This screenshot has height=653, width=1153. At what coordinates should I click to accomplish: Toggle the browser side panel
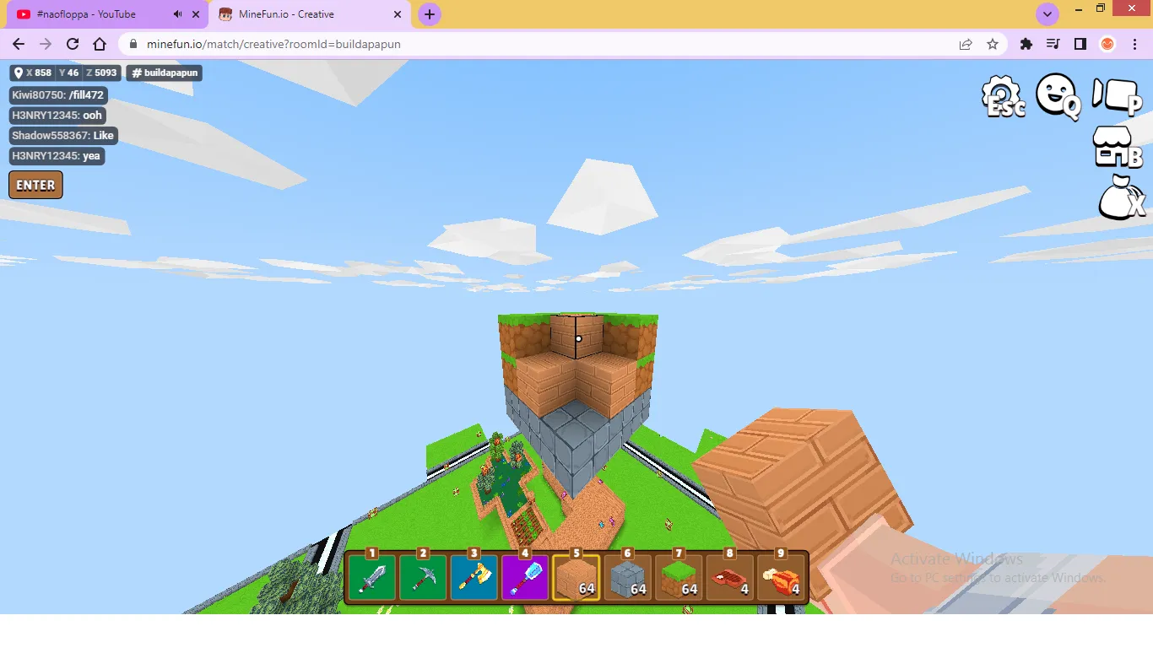(x=1080, y=44)
